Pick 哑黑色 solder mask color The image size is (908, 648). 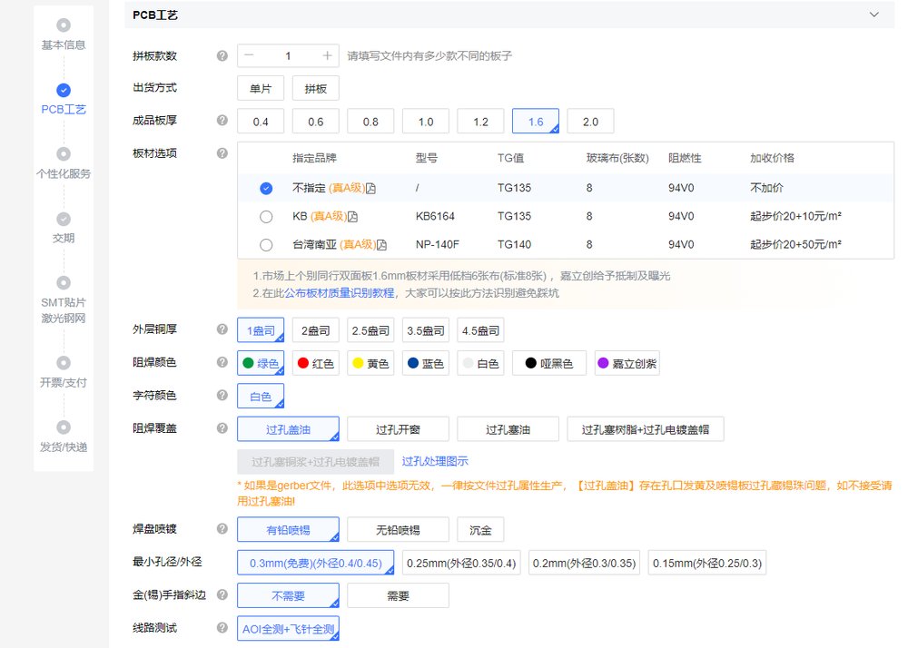click(x=549, y=363)
